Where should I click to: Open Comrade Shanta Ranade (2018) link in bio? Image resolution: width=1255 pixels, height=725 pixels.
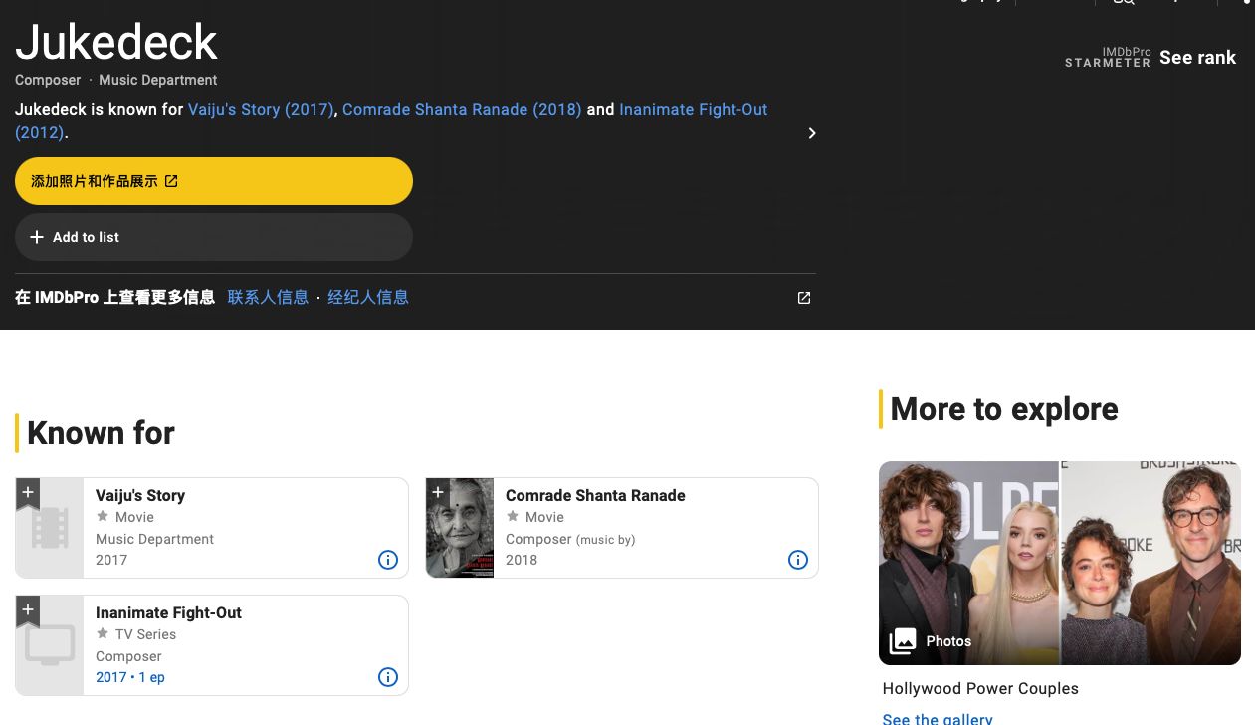pos(462,109)
